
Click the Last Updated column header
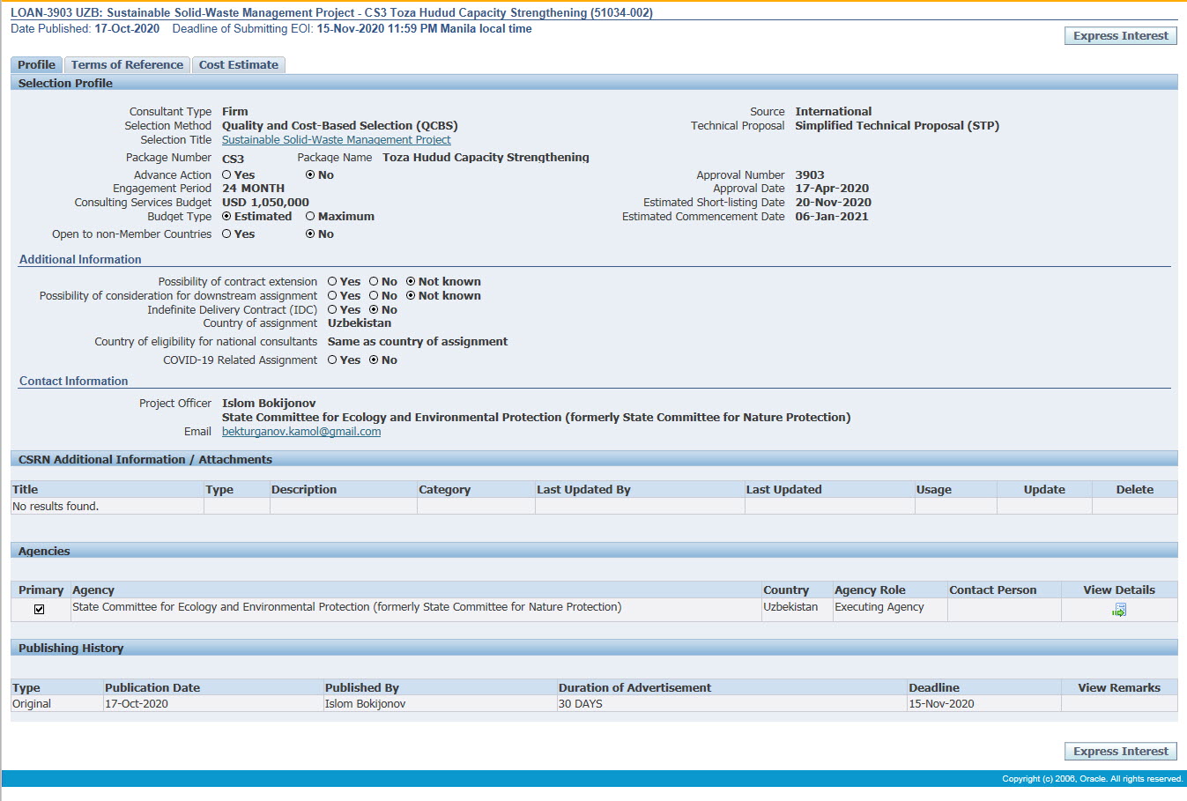(x=783, y=490)
